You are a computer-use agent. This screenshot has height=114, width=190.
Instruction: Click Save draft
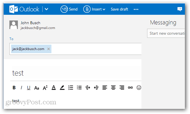pos(119,9)
